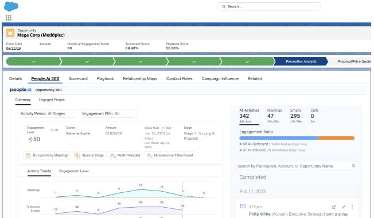Open the three-dot menu on 3:19 pm activity
The image size is (374, 218).
click(x=352, y=207)
